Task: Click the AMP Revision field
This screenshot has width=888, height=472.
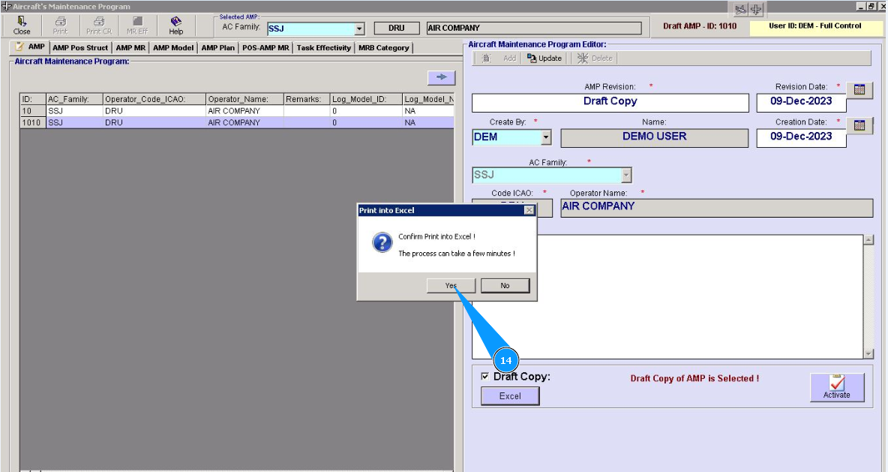Action: [x=610, y=102]
